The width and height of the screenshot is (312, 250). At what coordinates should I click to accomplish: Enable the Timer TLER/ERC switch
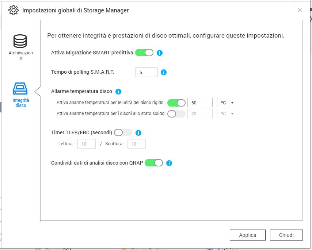click(123, 132)
